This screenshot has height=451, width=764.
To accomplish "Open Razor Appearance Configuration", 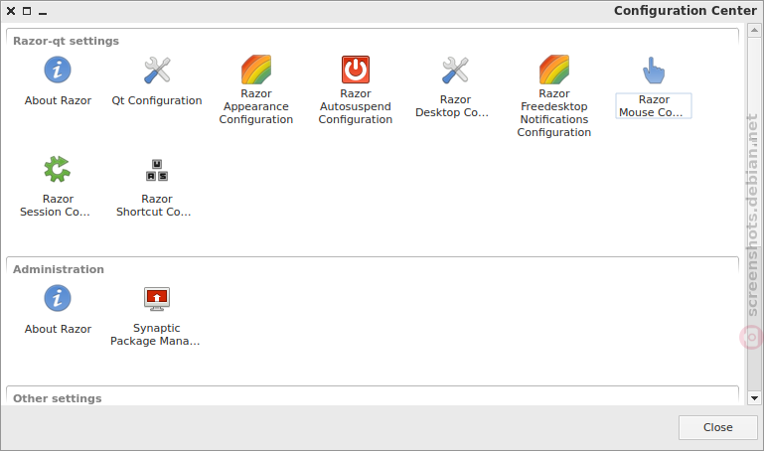I will (256, 70).
